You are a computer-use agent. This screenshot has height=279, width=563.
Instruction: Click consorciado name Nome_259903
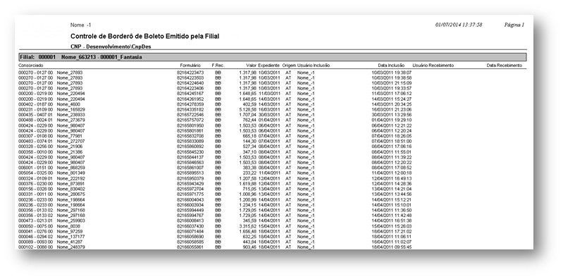coord(70,221)
